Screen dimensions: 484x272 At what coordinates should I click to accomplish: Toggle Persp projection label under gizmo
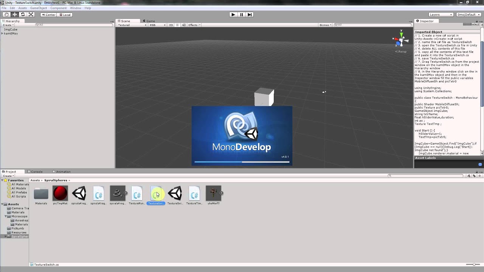tap(402, 51)
